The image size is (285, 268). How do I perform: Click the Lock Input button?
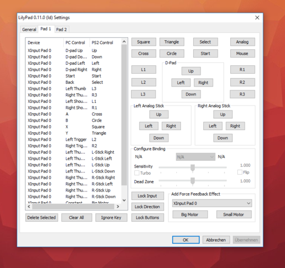(x=148, y=196)
